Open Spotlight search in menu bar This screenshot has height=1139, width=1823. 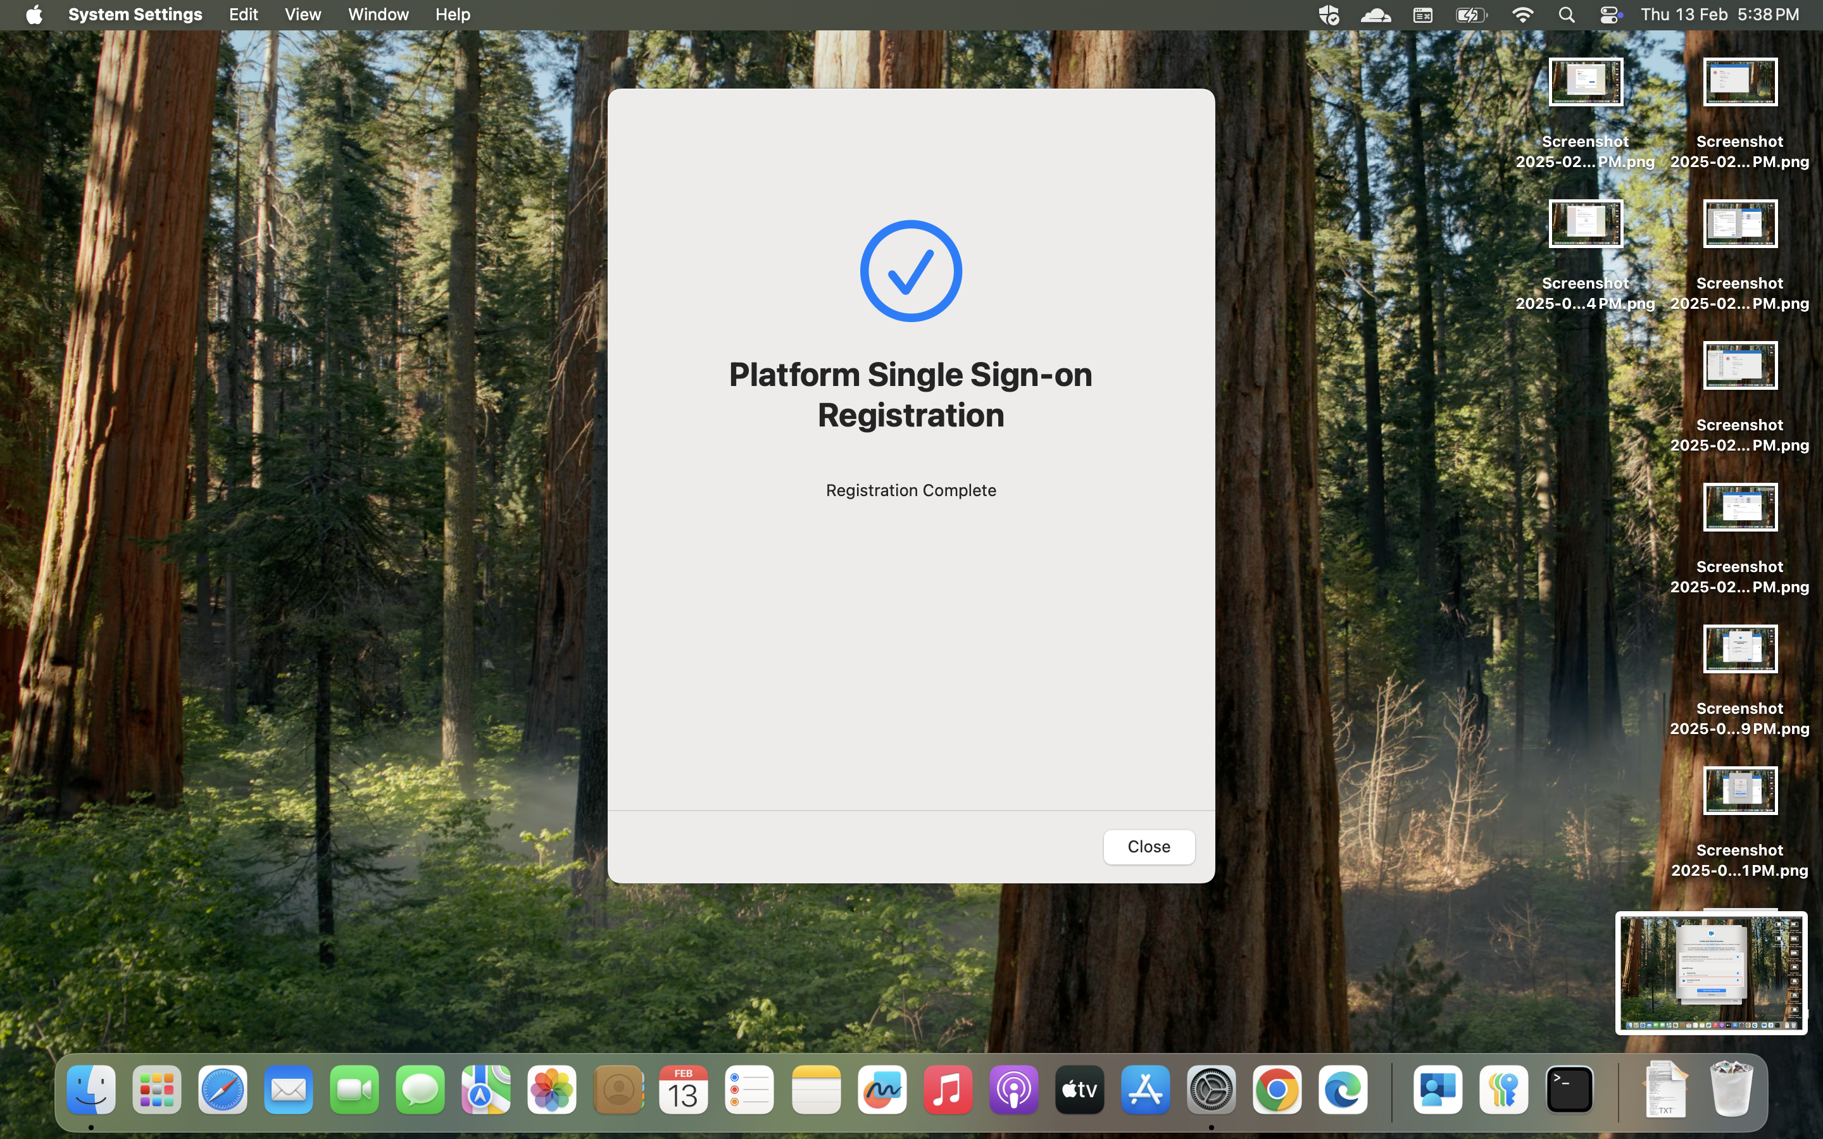(x=1567, y=15)
